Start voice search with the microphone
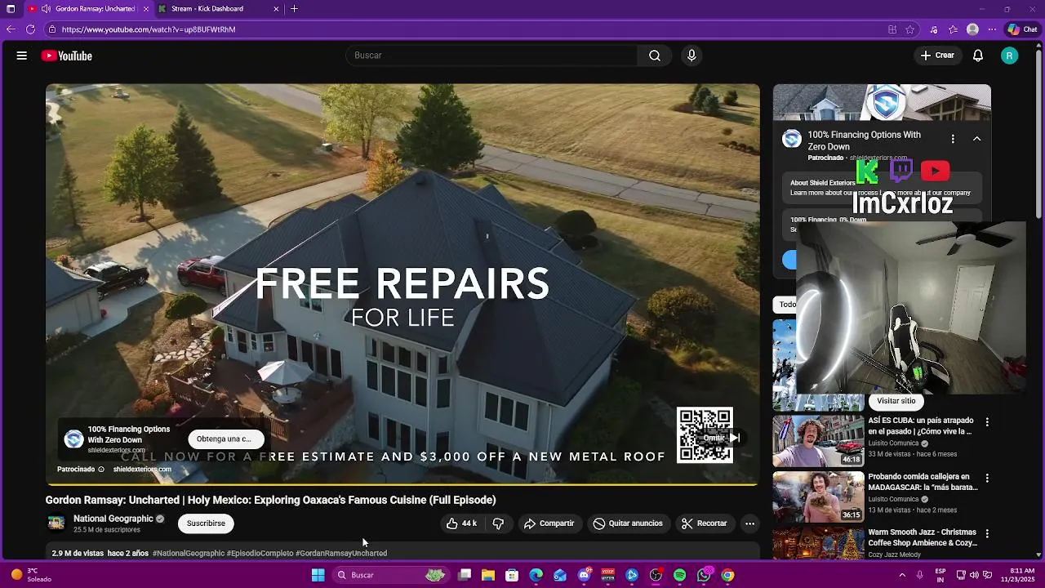1045x588 pixels. (691, 56)
